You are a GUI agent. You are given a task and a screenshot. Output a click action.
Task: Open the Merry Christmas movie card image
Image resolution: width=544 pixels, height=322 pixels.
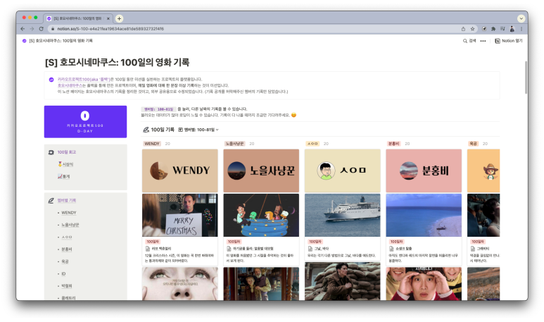click(179, 215)
